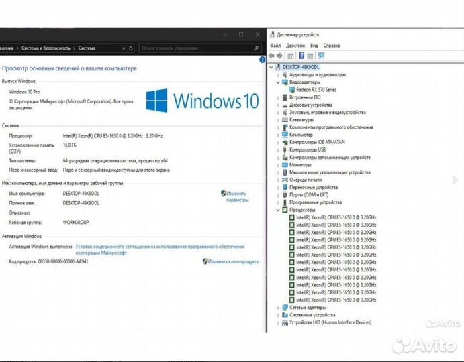The image size is (464, 362).
Task: Click the Устройства HID category icon
Action: (x=285, y=322)
